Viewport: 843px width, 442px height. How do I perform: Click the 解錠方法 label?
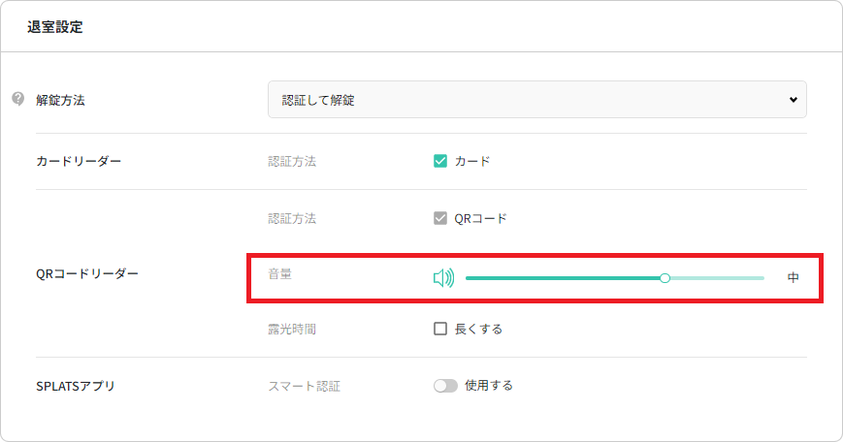coord(60,100)
